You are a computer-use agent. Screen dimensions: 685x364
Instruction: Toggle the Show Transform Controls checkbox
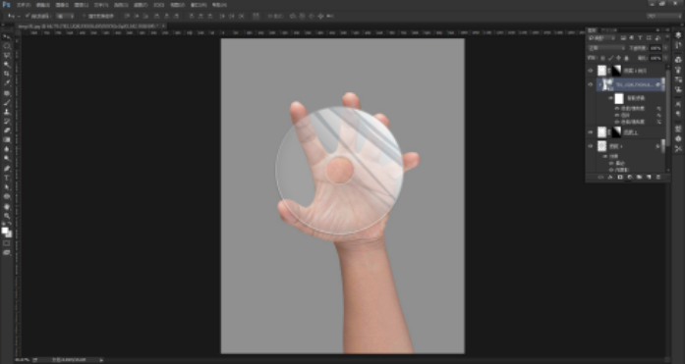[84, 16]
